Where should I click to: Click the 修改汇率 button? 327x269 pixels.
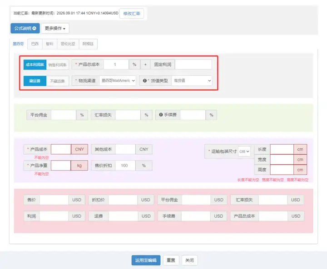(x=132, y=13)
